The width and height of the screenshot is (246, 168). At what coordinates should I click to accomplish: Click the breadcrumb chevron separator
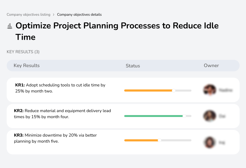click(53, 15)
